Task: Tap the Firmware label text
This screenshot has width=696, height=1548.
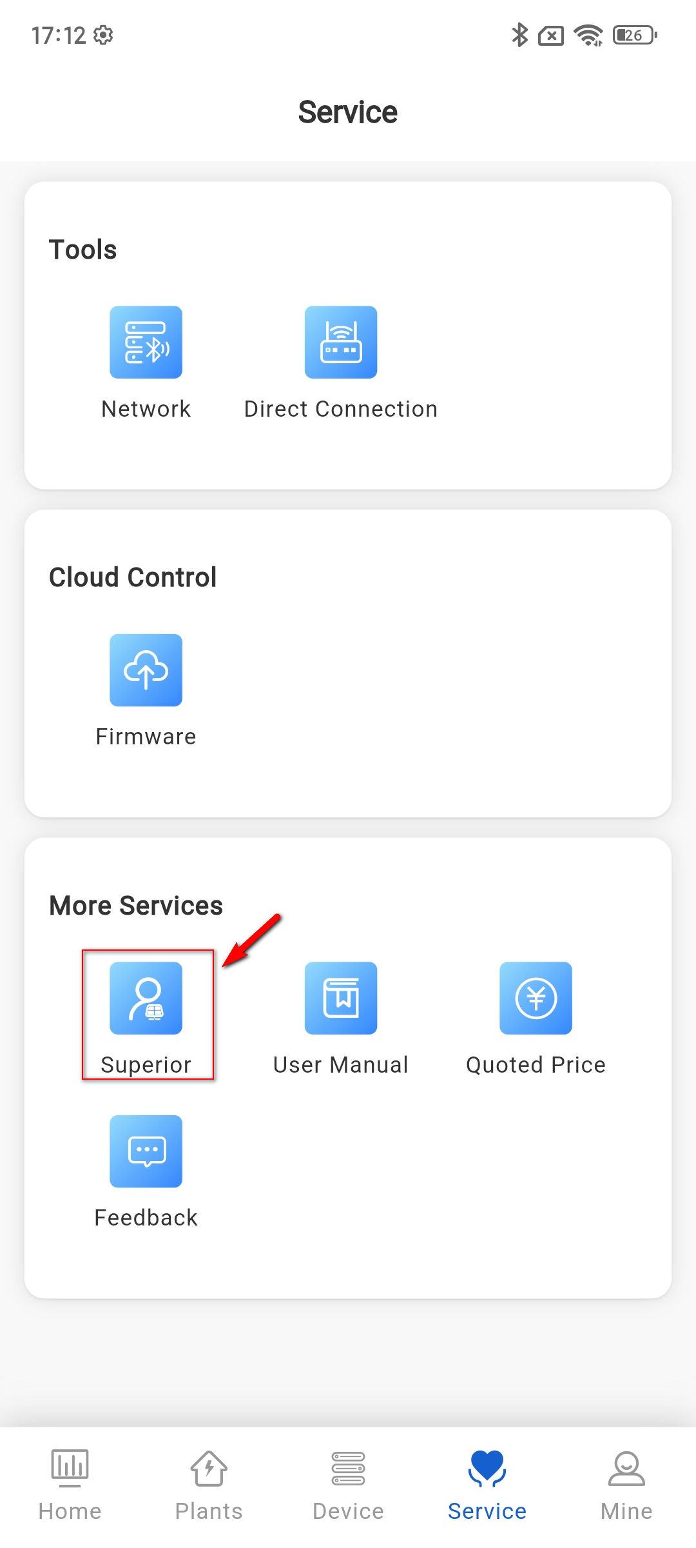Action: tap(146, 737)
